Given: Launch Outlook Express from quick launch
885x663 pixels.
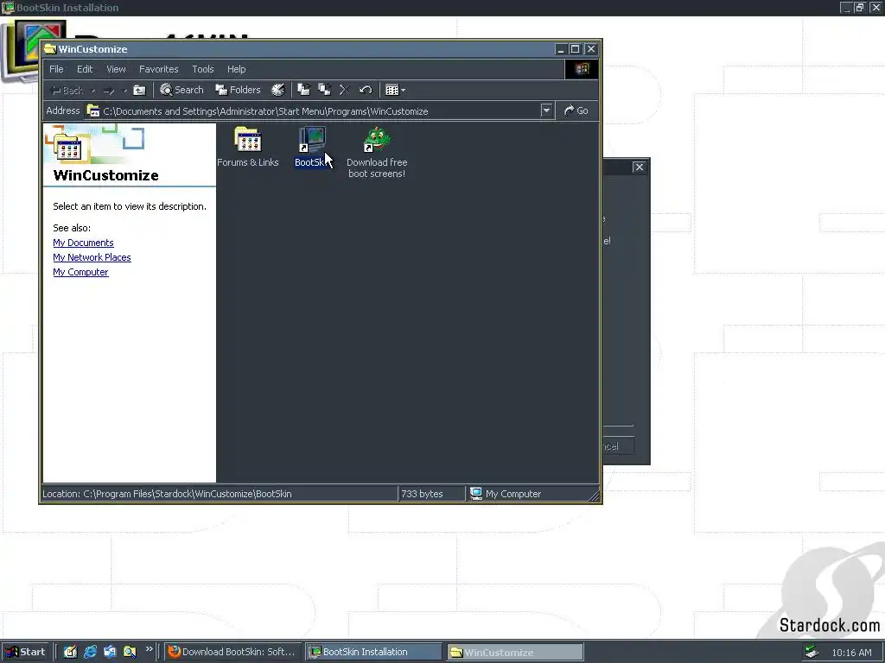Looking at the screenshot, I should pos(110,652).
